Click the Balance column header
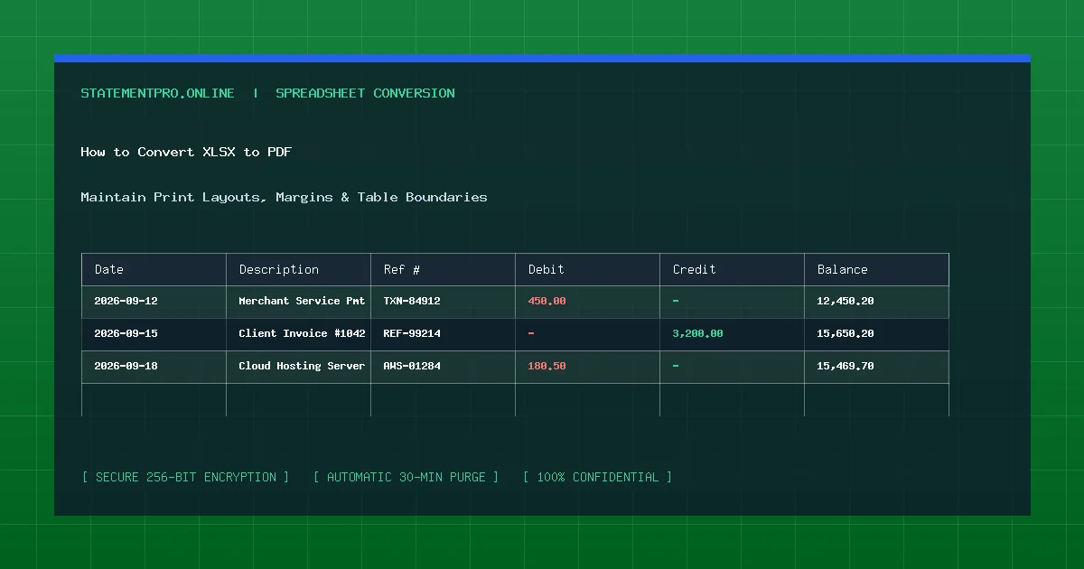 point(876,269)
